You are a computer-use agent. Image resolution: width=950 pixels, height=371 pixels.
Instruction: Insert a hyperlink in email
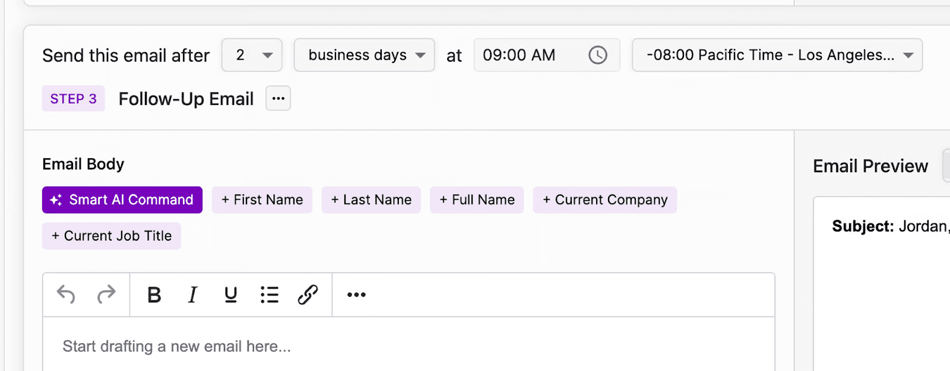pyautogui.click(x=308, y=295)
